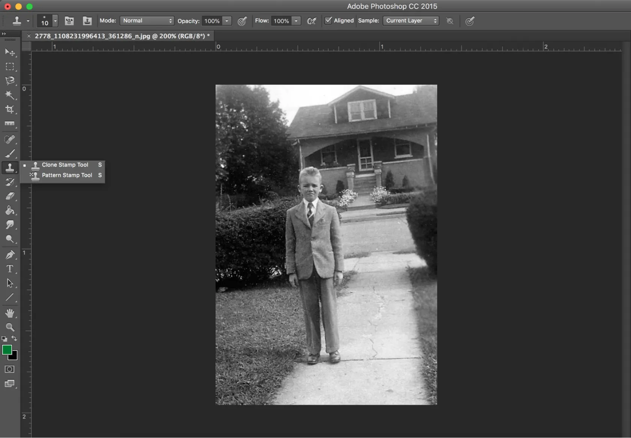
Task: Select the Crop tool
Action: tap(10, 109)
